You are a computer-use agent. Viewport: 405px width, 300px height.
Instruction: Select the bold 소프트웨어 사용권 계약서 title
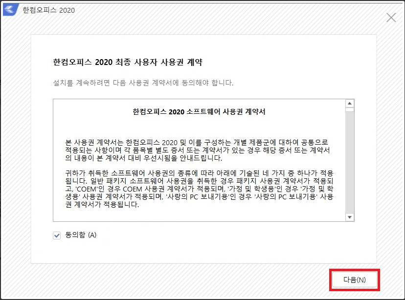pyautogui.click(x=202, y=111)
